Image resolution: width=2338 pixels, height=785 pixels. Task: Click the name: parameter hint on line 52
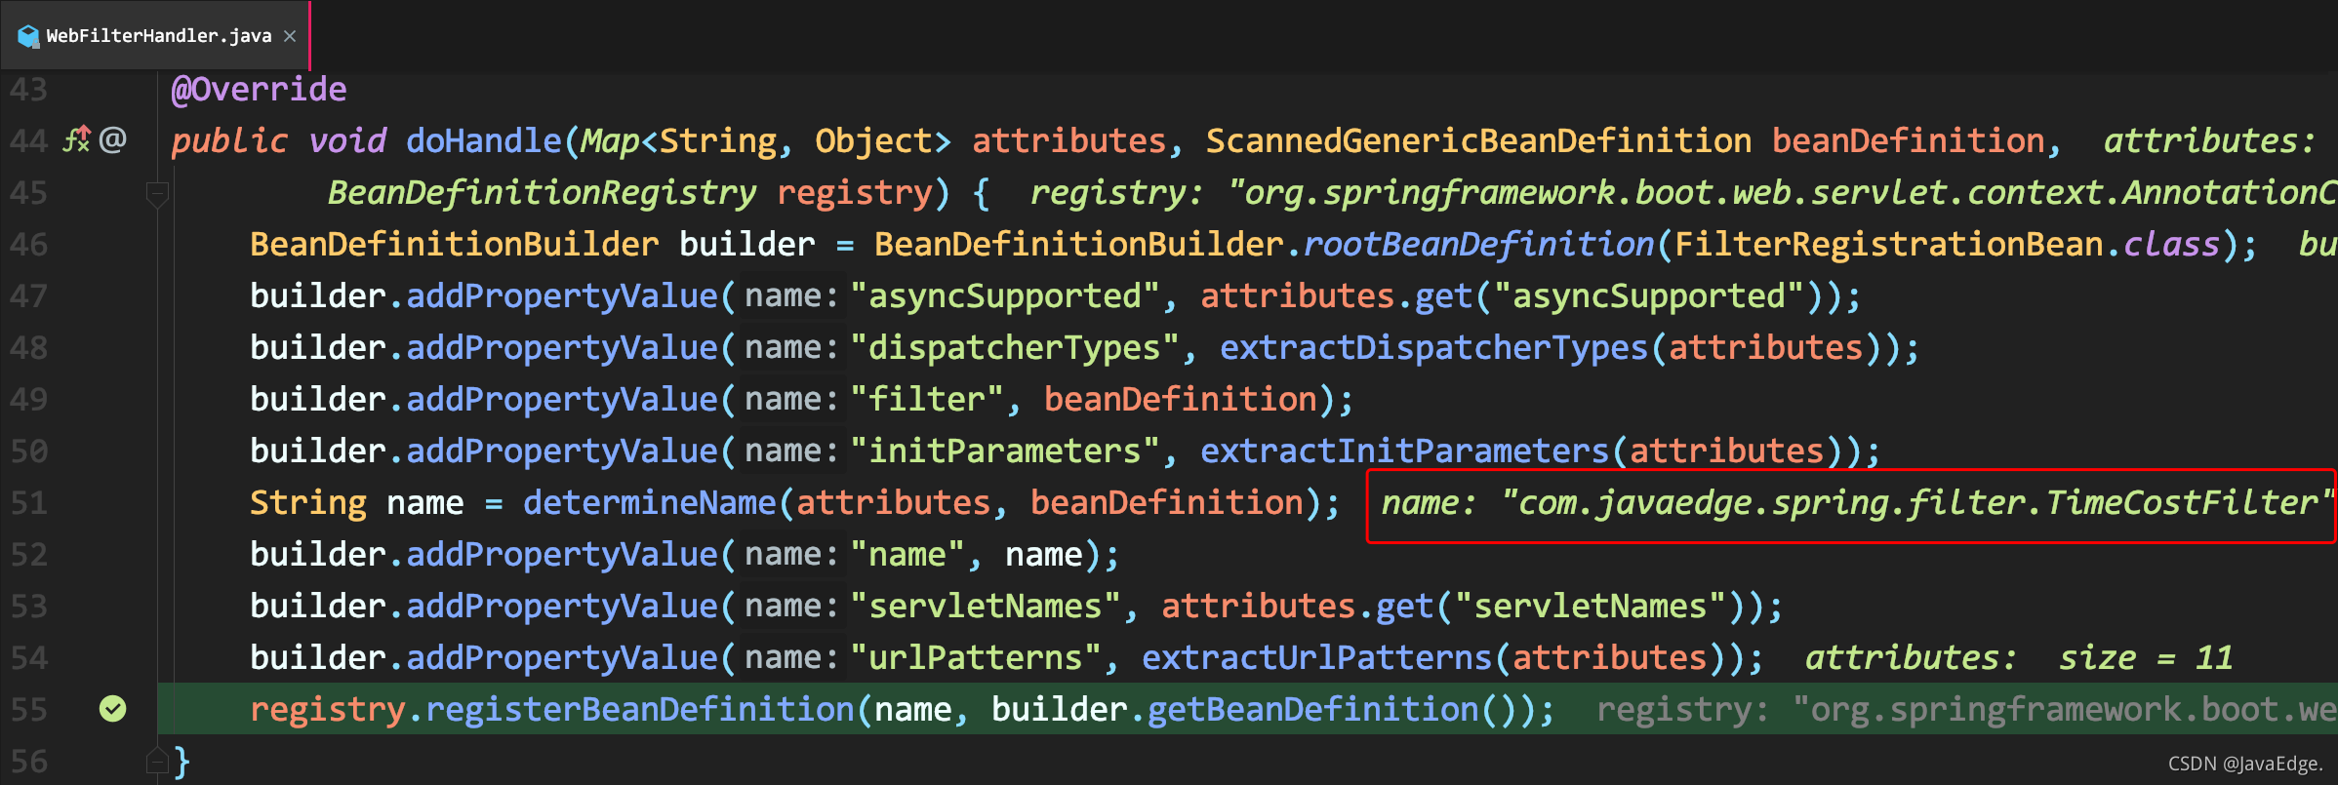[791, 555]
